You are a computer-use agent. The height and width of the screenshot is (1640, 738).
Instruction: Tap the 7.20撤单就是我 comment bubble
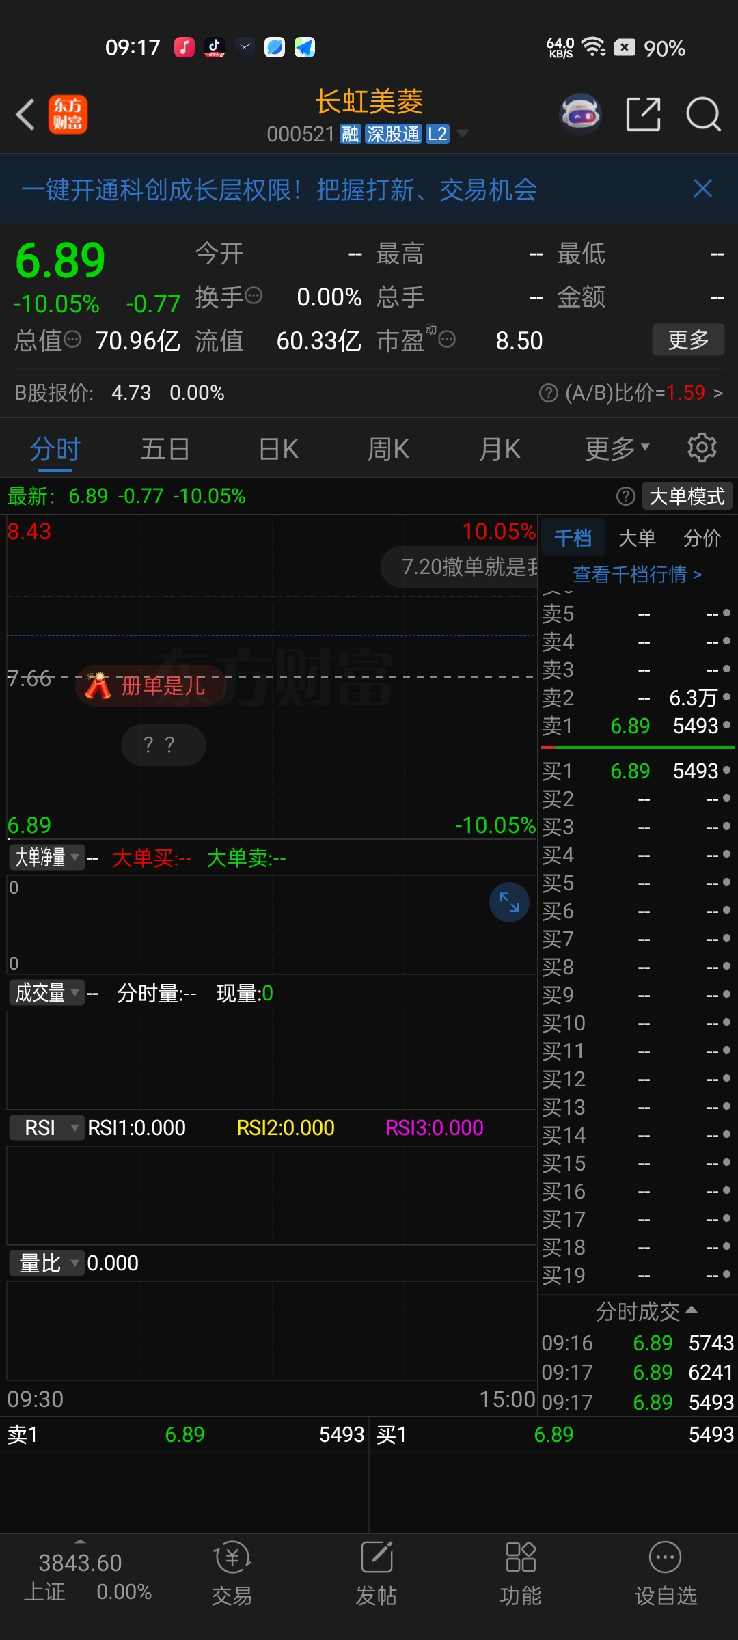coord(459,566)
